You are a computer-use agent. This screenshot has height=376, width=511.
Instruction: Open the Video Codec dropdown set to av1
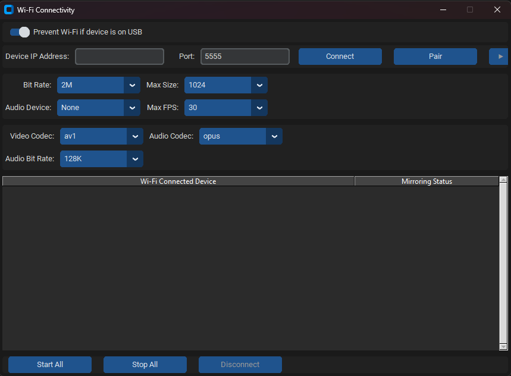click(x=102, y=136)
